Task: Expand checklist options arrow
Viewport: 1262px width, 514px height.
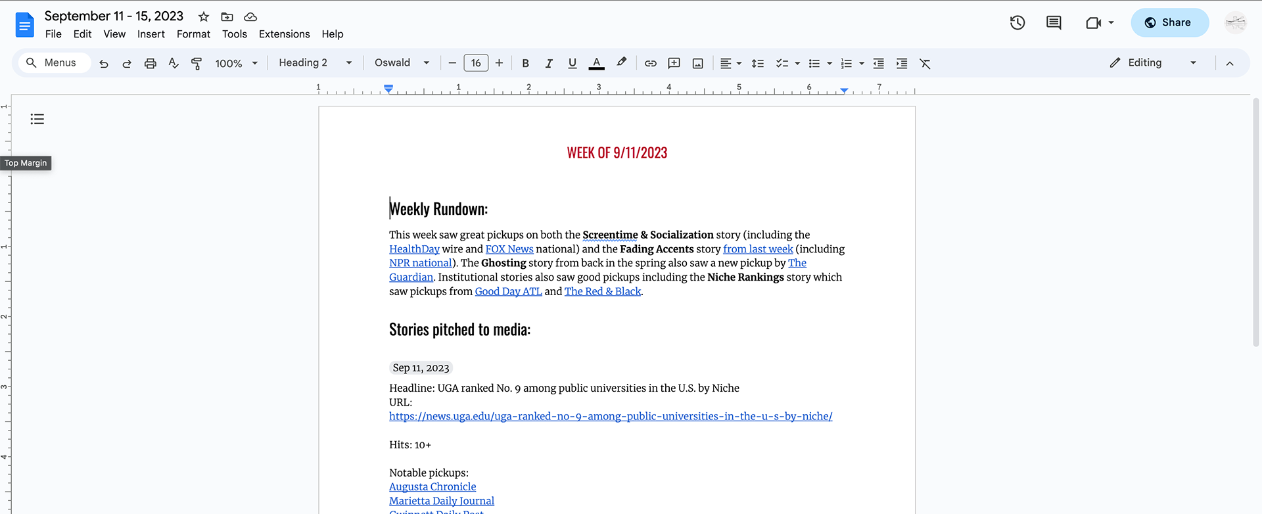Action: click(x=797, y=64)
